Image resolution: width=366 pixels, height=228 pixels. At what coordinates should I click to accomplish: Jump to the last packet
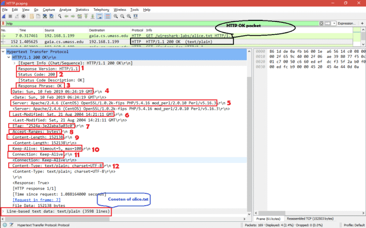[x=92, y=16]
